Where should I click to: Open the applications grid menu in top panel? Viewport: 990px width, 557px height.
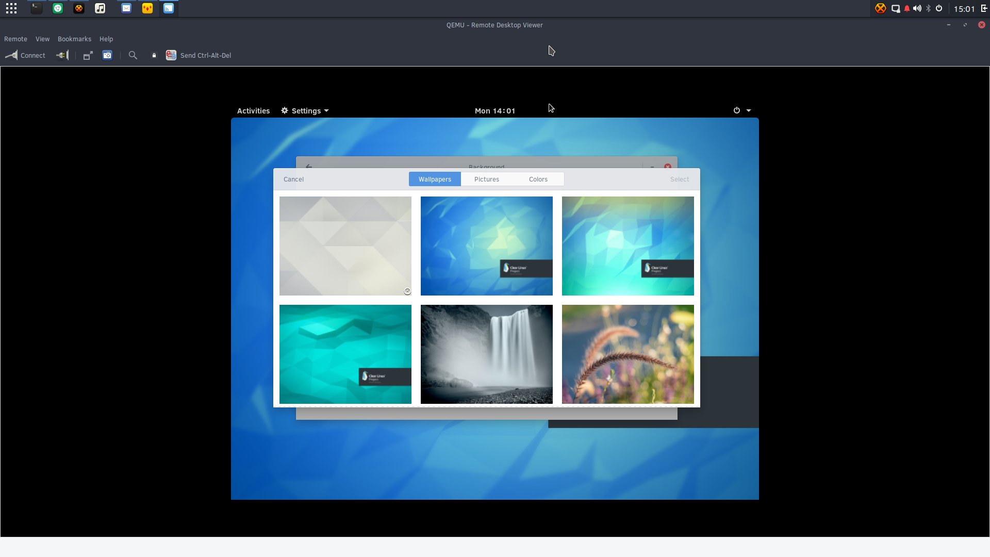[11, 8]
